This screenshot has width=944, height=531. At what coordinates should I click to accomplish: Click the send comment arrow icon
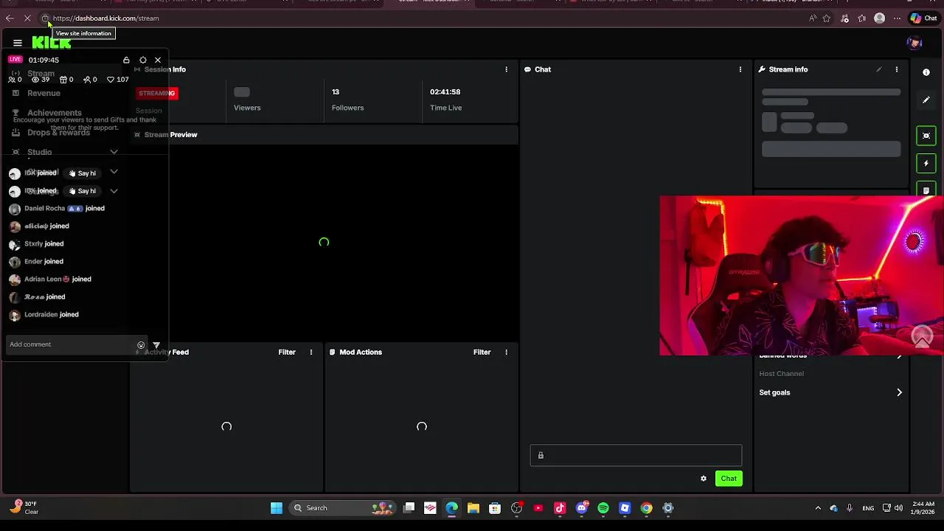(x=156, y=345)
